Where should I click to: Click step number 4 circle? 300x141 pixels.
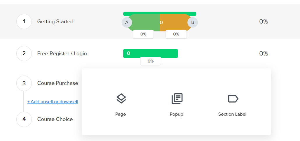click(x=24, y=119)
